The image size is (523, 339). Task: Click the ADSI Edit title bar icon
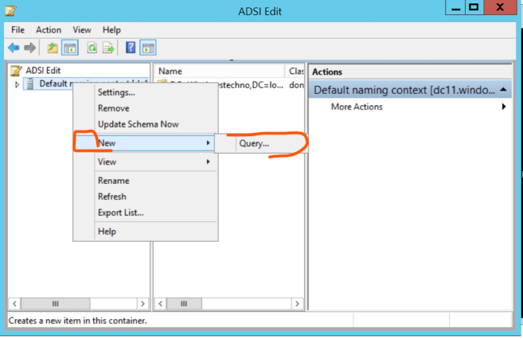(11, 11)
